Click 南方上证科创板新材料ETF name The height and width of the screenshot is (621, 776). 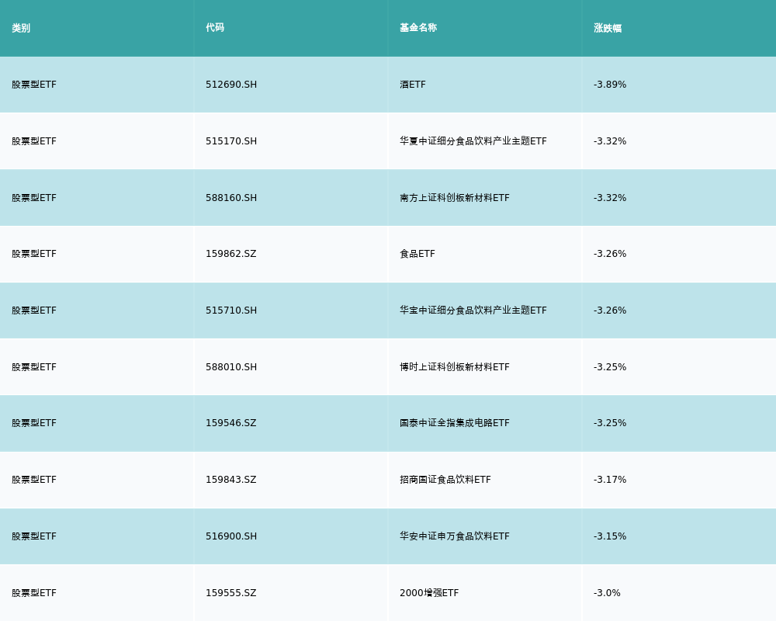(x=454, y=198)
